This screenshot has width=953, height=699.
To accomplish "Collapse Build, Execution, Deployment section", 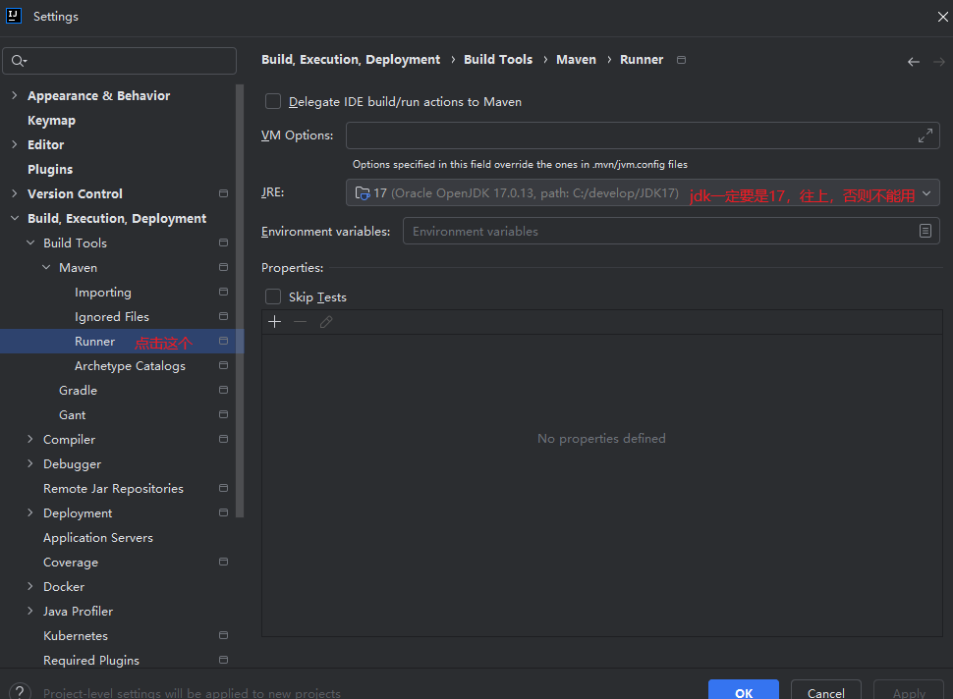I will coord(15,218).
